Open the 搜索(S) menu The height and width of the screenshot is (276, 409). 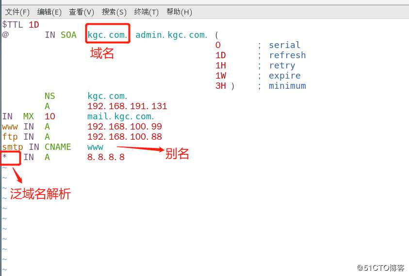(114, 12)
